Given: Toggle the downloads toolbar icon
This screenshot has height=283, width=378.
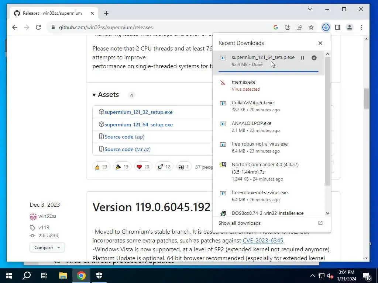Looking at the screenshot, I should pos(326,27).
